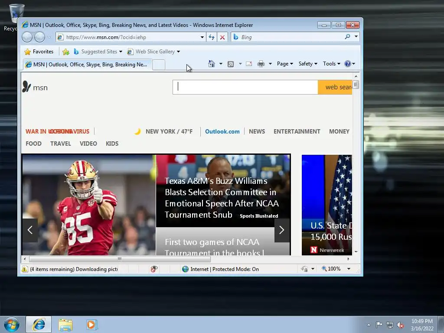Screen dimensions: 444x333
Task: Click the Home page icon
Action: (x=212, y=64)
